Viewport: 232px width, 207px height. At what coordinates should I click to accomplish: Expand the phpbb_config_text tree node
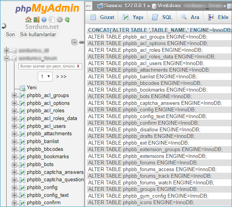point(14,195)
